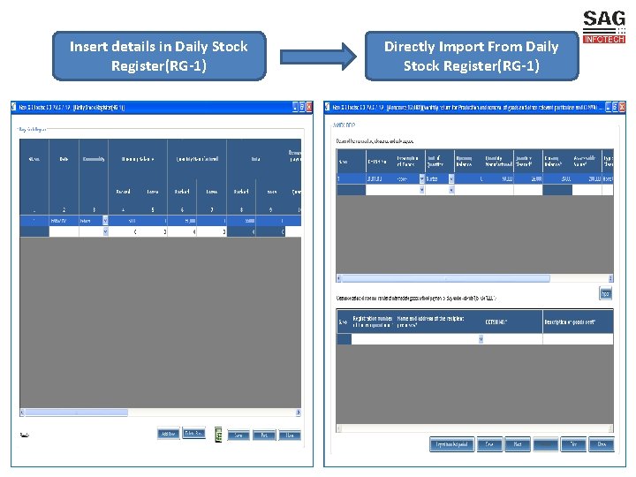
Task: Maximize the Daily Stock Register window
Action: click(x=302, y=107)
